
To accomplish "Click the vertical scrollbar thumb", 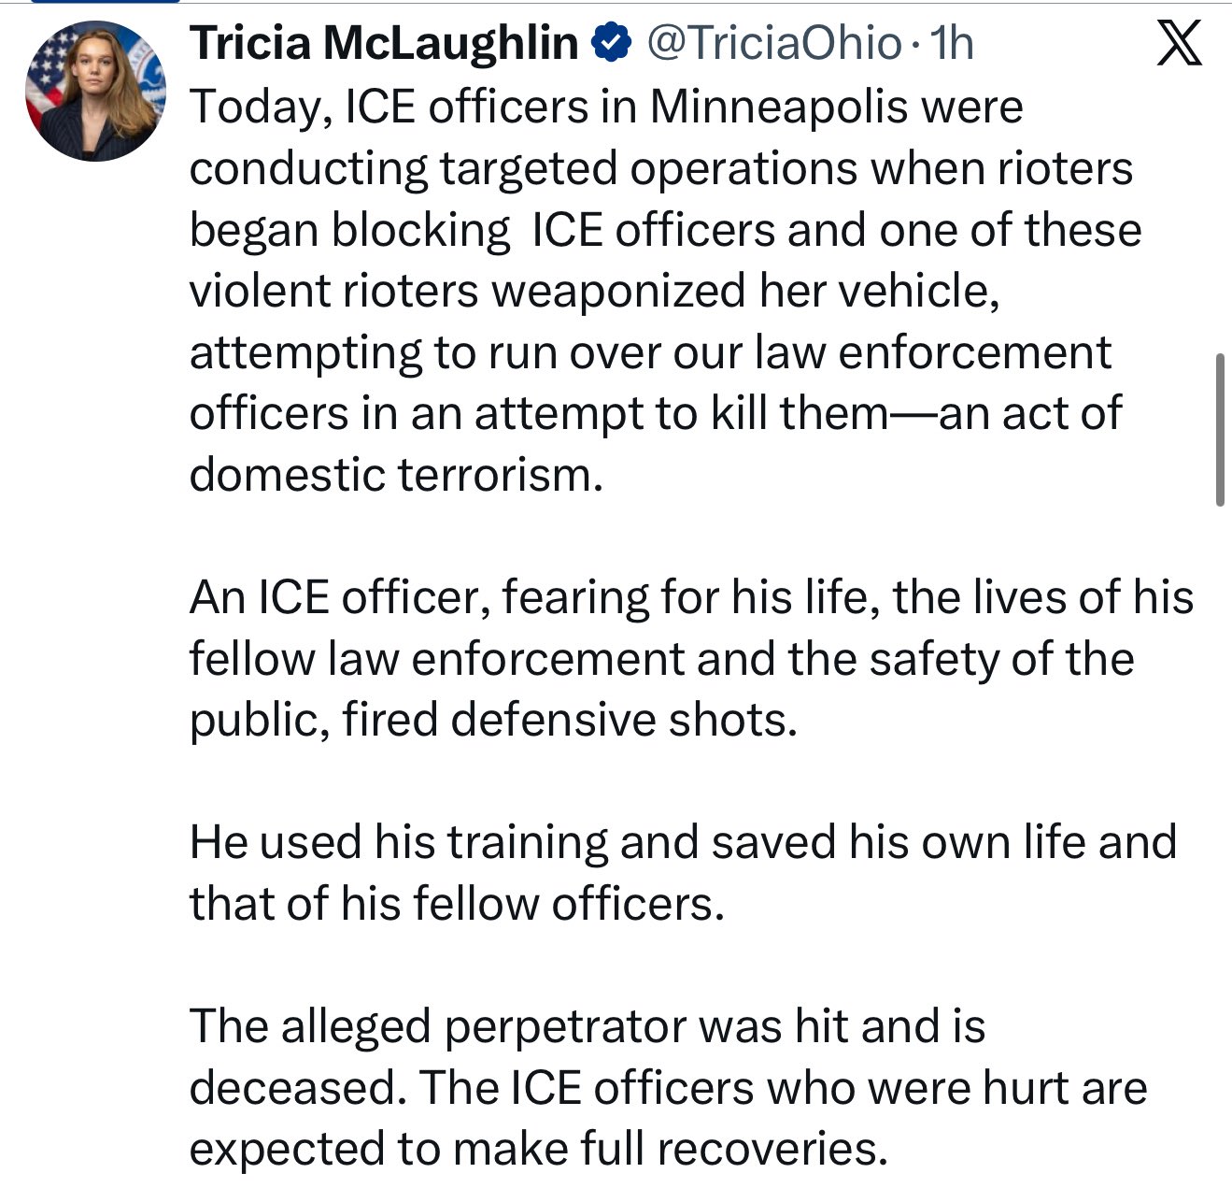I will 1220,430.
